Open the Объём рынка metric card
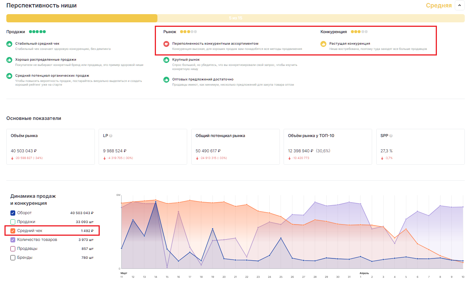This screenshot has width=470, height=286. pyautogui.click(x=50, y=147)
